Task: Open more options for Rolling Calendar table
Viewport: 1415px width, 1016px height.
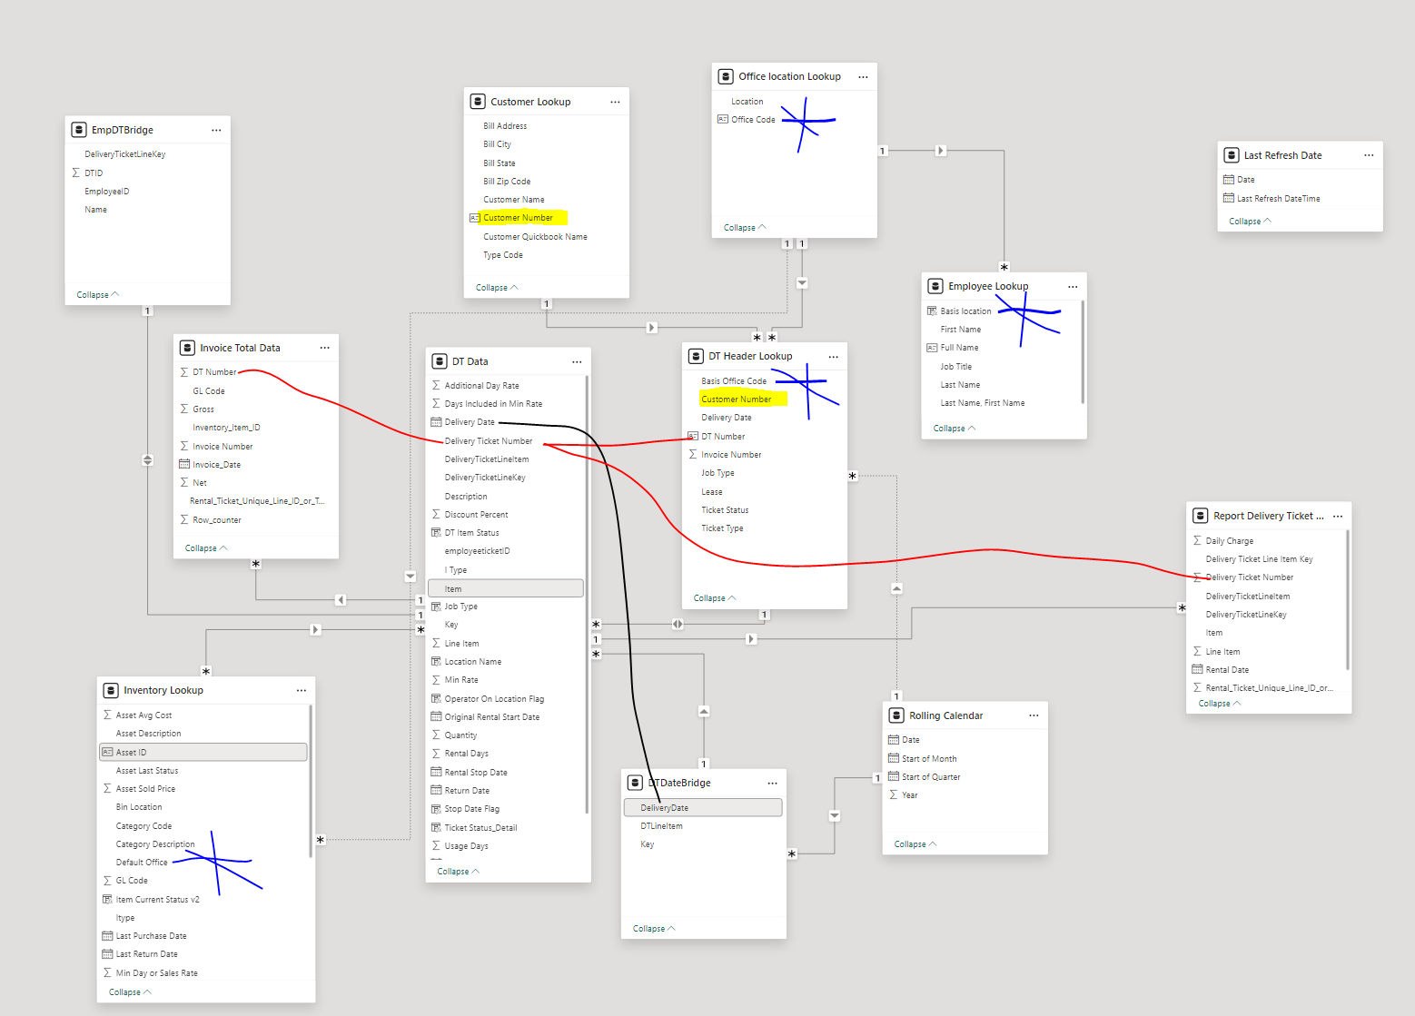Action: 1034,715
